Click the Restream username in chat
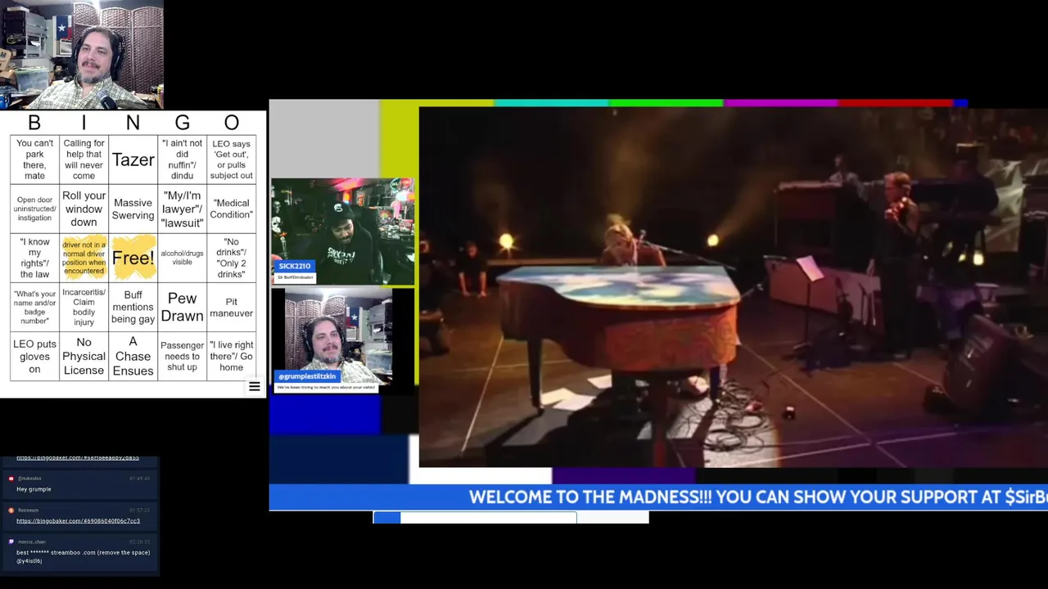1048x589 pixels. pos(28,510)
